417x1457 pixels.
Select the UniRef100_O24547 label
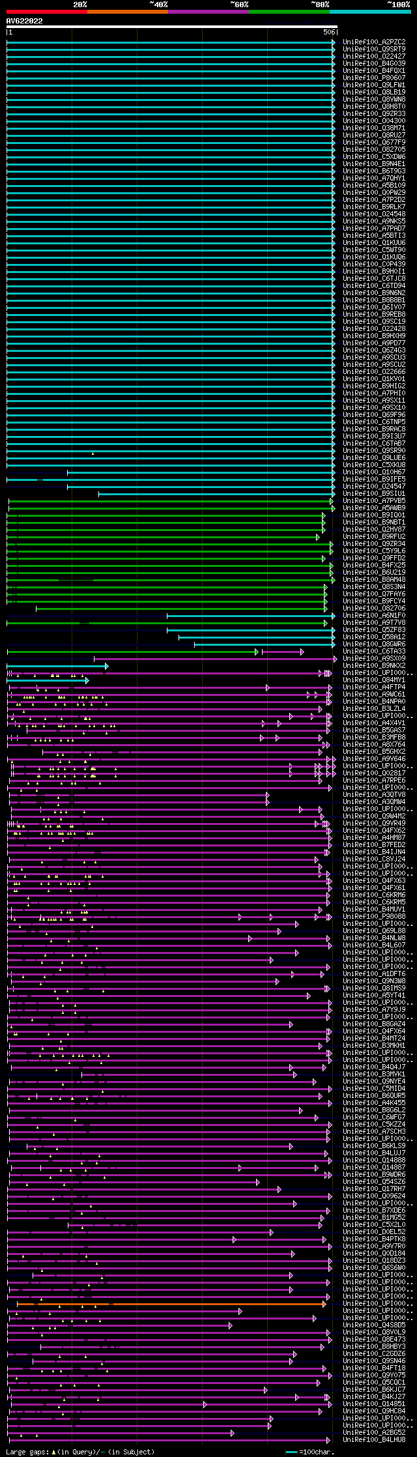click(x=374, y=486)
